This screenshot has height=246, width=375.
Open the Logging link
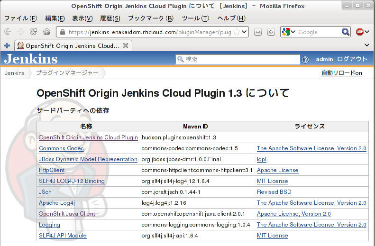click(49, 225)
